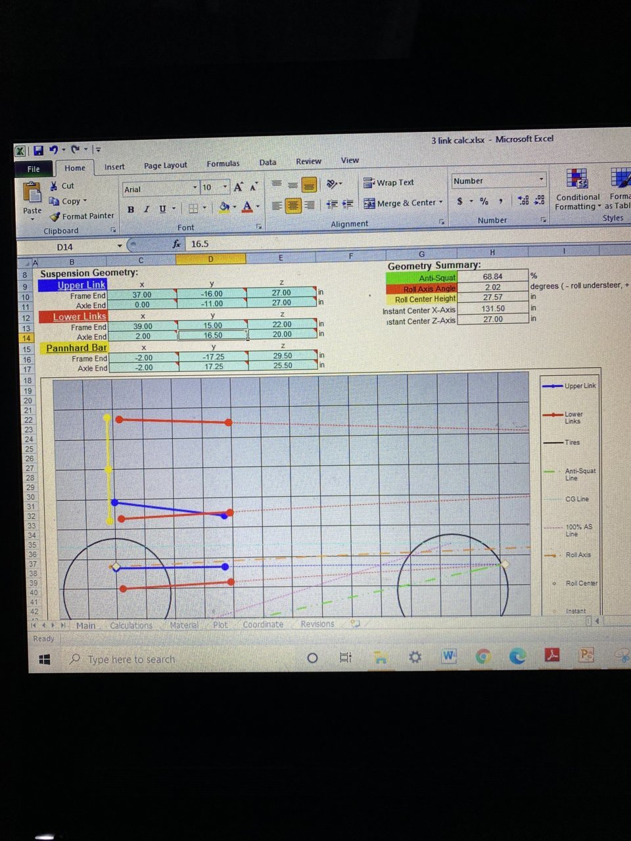Open Windows Start menu
The image size is (631, 841).
point(45,660)
